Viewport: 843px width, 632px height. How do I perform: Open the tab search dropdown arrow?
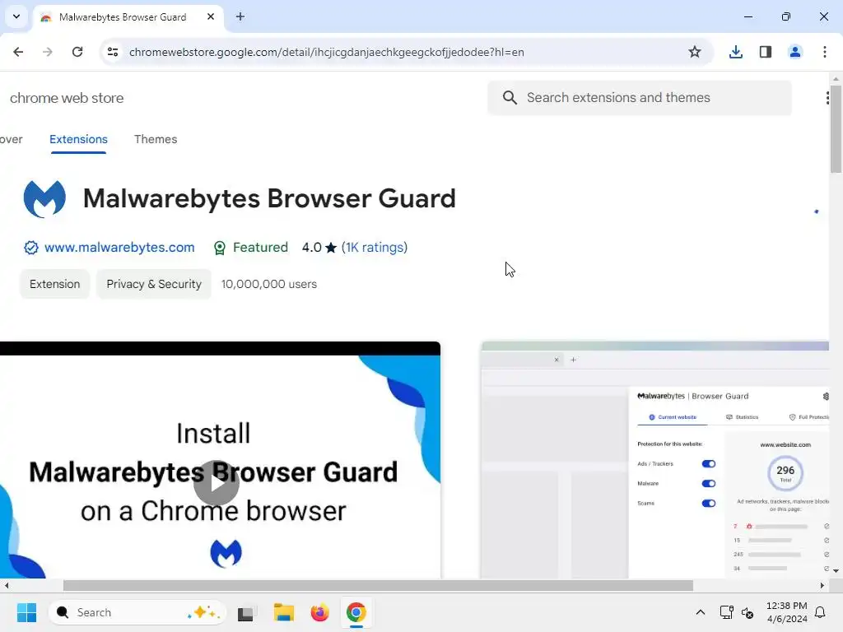(x=16, y=16)
